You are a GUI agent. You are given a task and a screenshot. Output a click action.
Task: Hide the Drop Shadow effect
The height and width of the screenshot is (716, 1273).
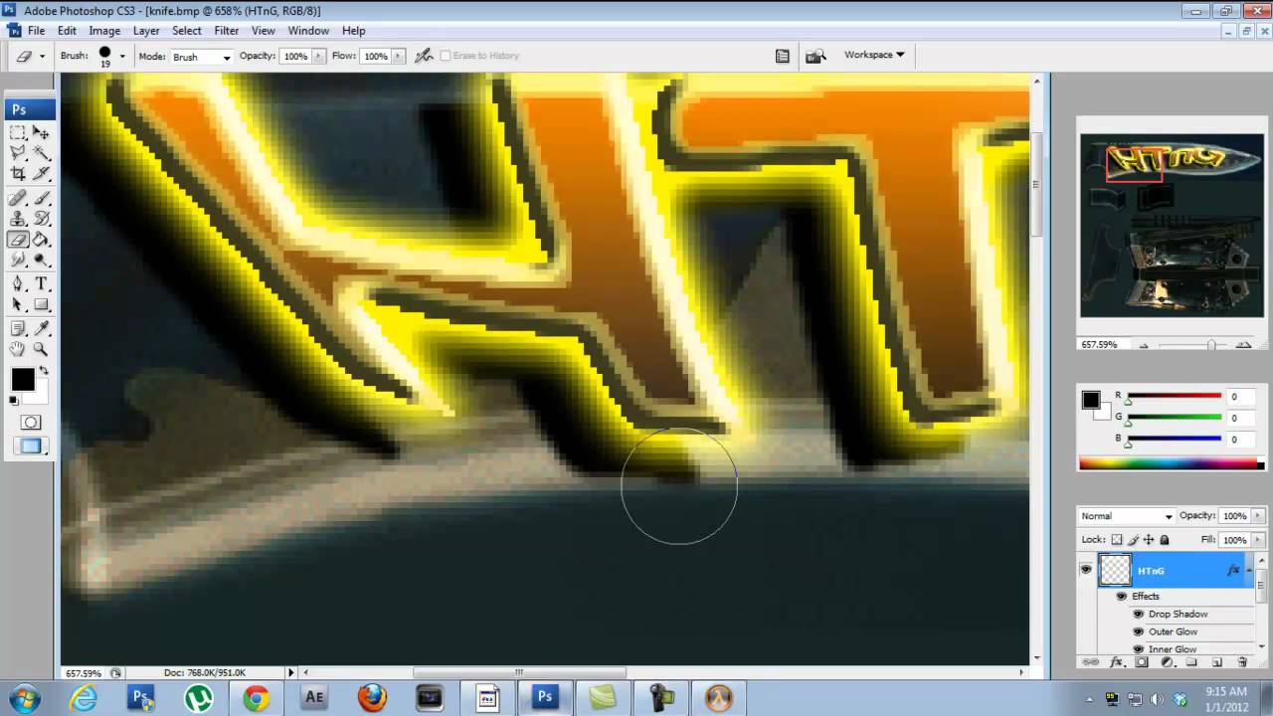click(x=1139, y=615)
